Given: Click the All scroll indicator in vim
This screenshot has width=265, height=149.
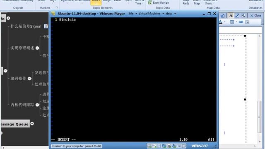Looking at the screenshot, I should tap(211, 139).
